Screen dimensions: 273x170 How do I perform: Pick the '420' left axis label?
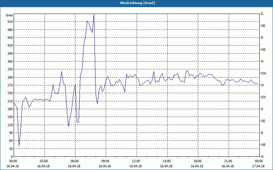tap(10, 46)
